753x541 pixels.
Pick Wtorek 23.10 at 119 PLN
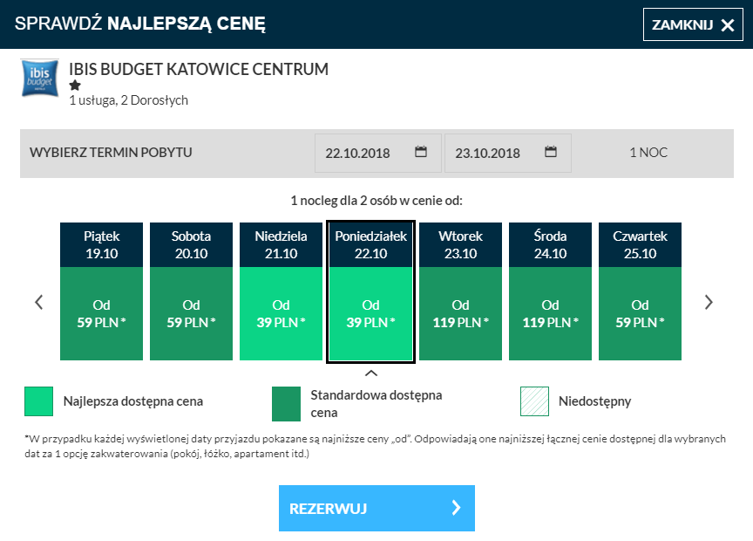click(460, 291)
